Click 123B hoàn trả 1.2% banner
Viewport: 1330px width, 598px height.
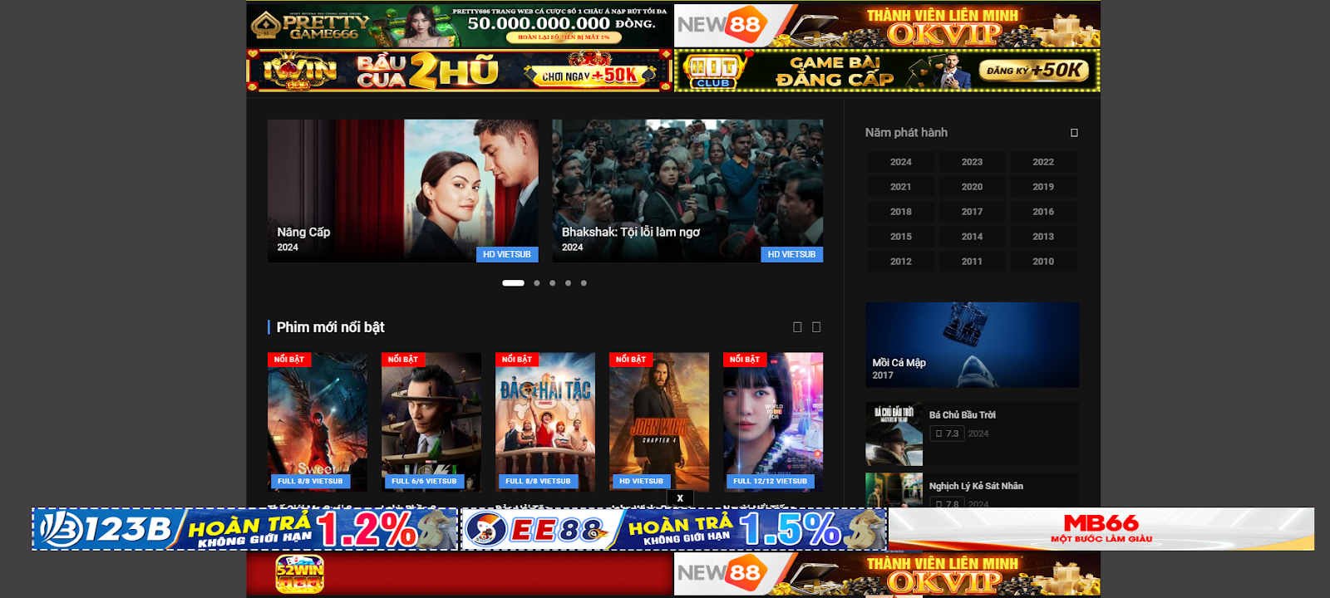245,529
